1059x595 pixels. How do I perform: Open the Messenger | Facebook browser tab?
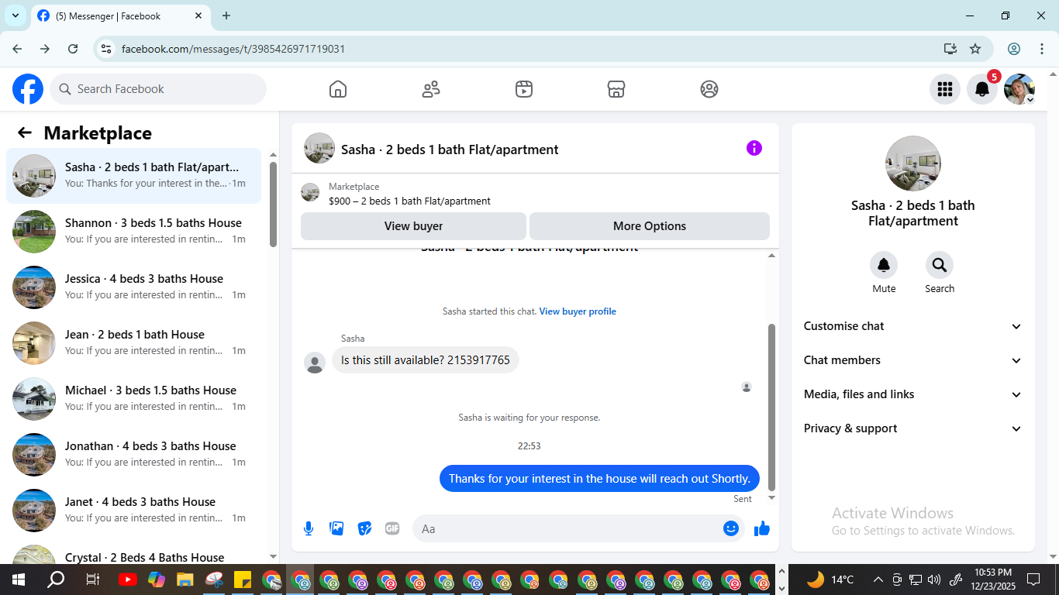pos(121,16)
